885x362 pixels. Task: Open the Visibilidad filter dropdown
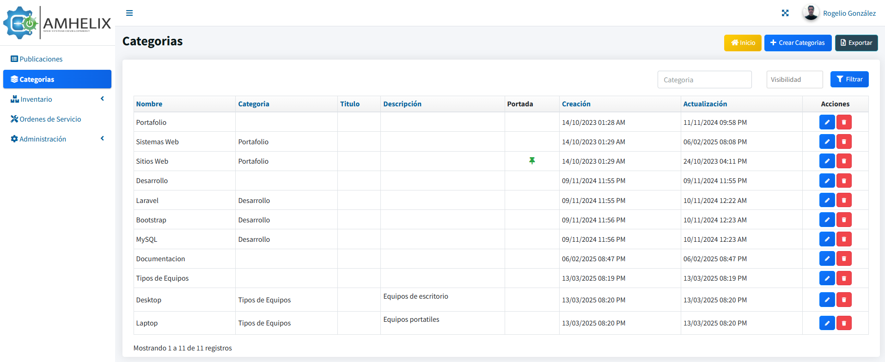[794, 80]
